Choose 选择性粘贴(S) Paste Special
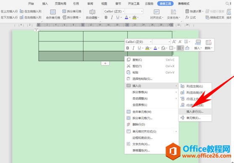This screenshot has width=234, height=163. tap(152, 79)
